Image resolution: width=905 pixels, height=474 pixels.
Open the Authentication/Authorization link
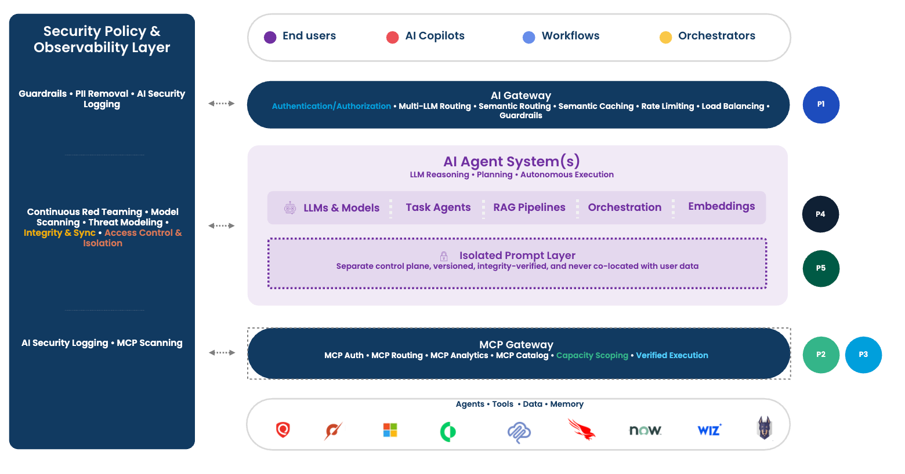coord(331,106)
